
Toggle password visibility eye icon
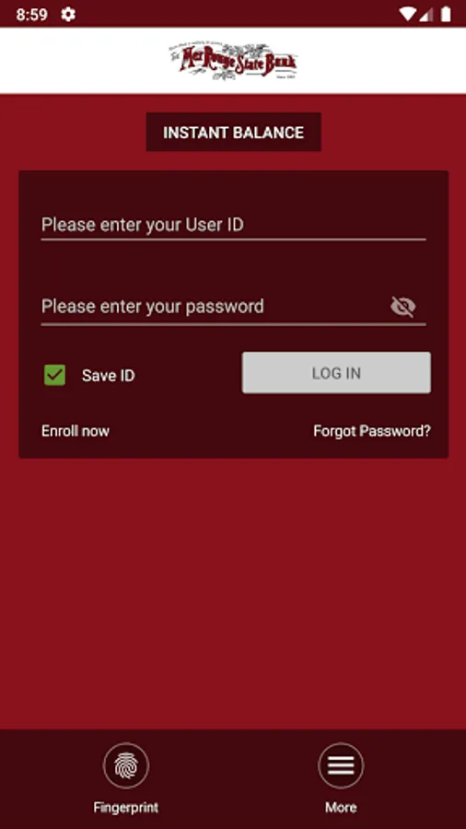pyautogui.click(x=403, y=307)
